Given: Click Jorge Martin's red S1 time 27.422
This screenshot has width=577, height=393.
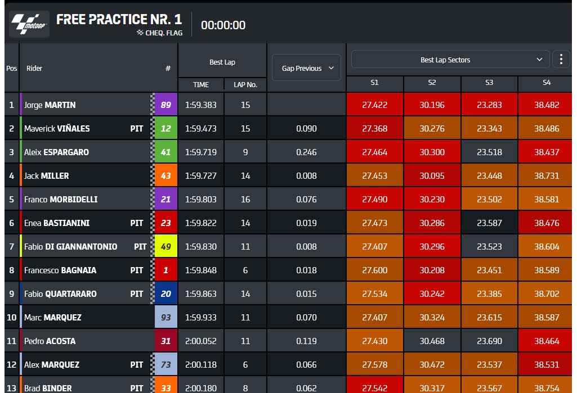Looking at the screenshot, I should (374, 105).
